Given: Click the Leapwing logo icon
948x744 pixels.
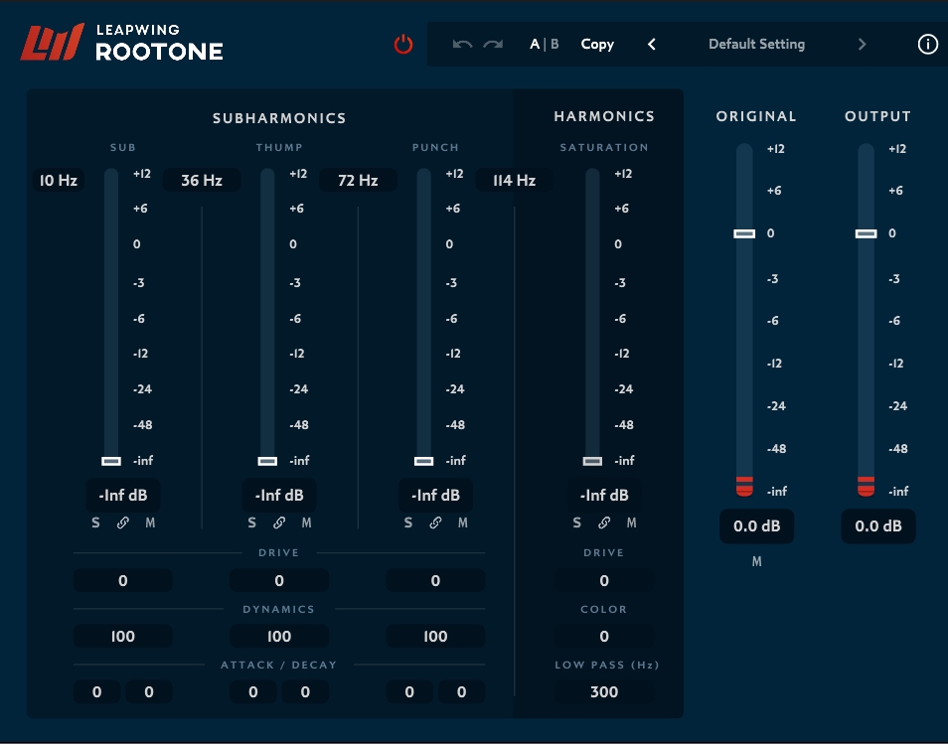Looking at the screenshot, I should coord(52,43).
